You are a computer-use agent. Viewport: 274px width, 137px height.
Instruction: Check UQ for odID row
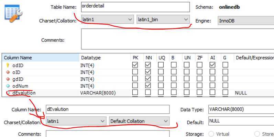161,65
